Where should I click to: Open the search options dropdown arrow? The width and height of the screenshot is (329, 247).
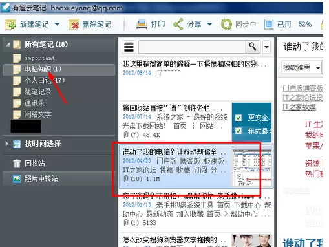[266, 47]
